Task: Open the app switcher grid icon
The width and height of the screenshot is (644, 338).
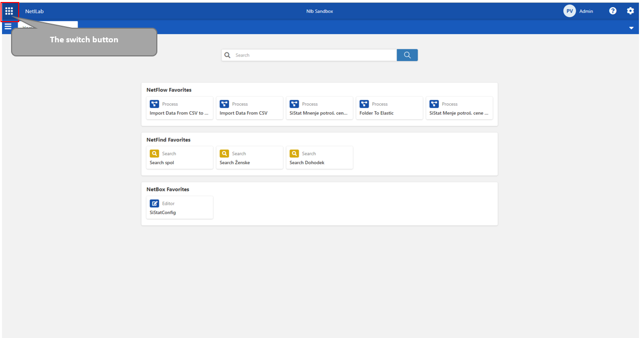Action: tap(9, 11)
